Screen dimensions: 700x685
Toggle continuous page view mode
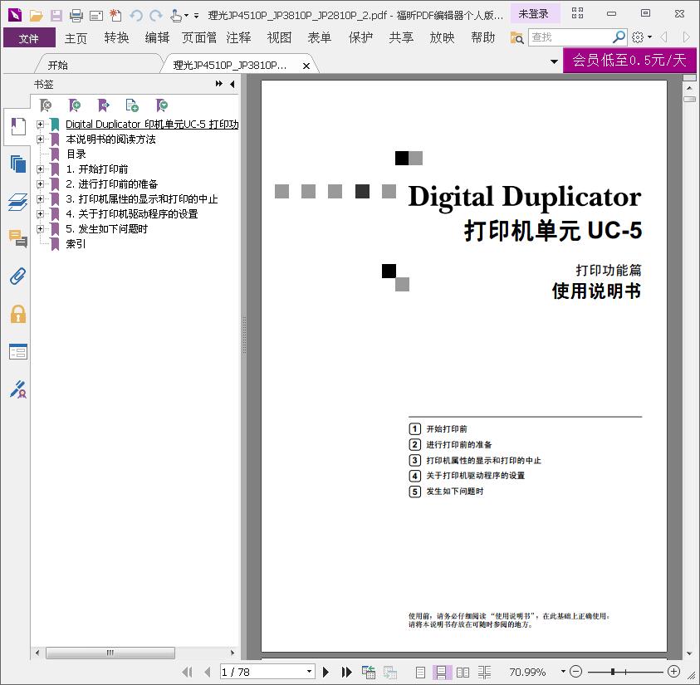tap(441, 672)
